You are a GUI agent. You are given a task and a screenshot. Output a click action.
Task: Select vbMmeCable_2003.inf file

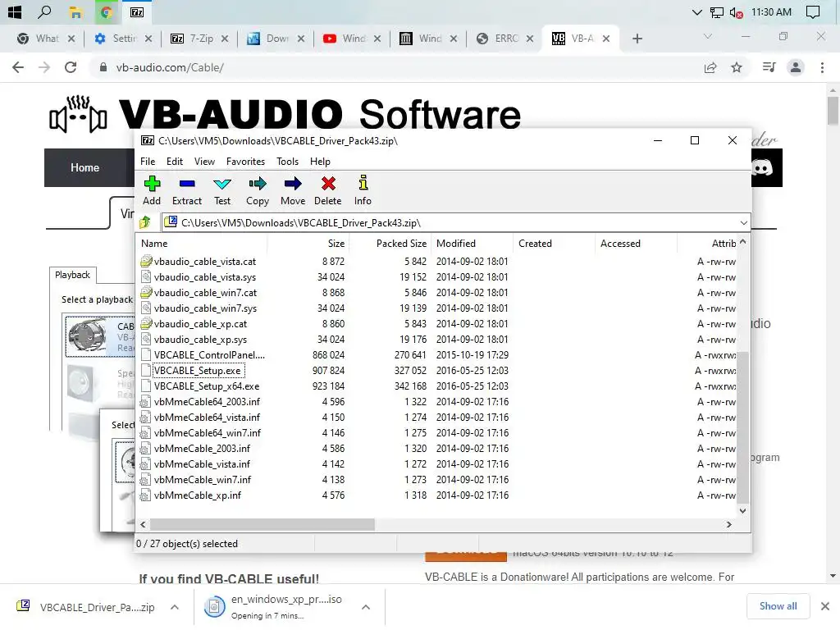[202, 448]
